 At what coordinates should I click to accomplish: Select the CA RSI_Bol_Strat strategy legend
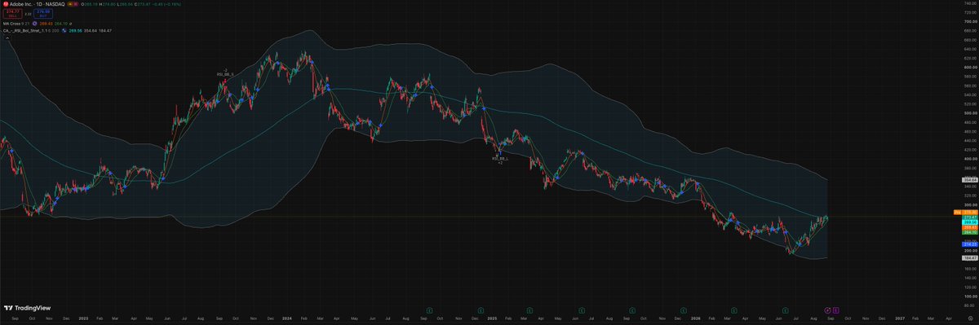(31, 31)
